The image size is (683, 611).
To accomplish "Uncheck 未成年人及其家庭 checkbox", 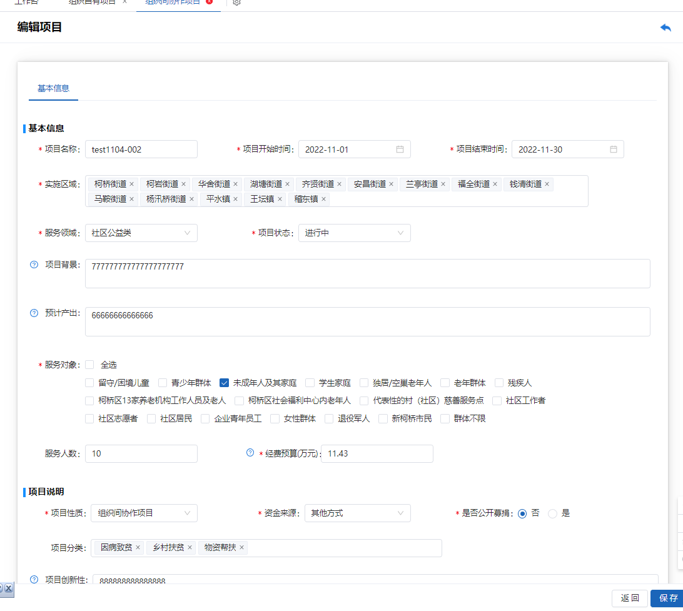I will (x=224, y=383).
